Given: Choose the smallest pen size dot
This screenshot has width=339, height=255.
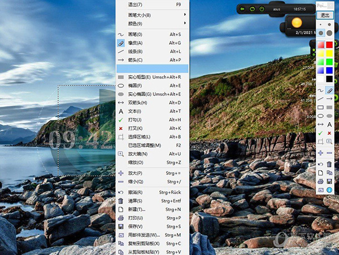Looking at the screenshot, I should coord(320,25).
